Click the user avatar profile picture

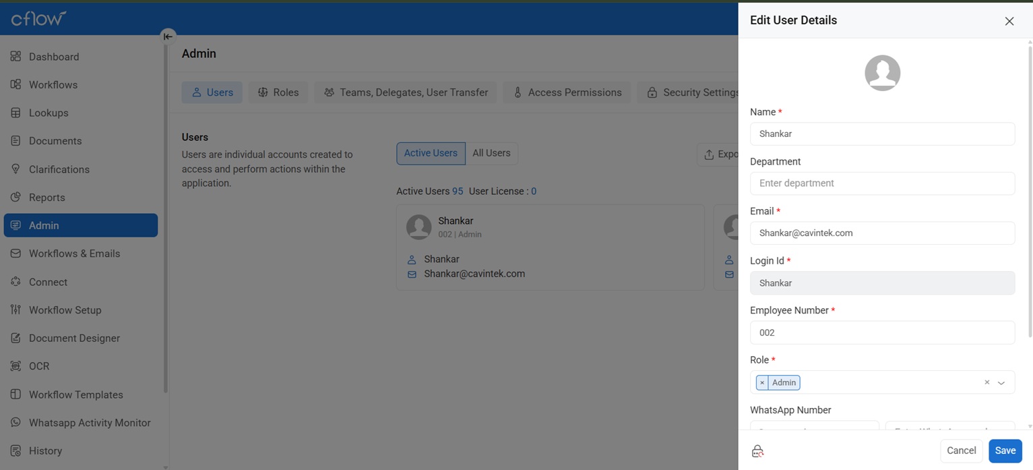point(882,73)
